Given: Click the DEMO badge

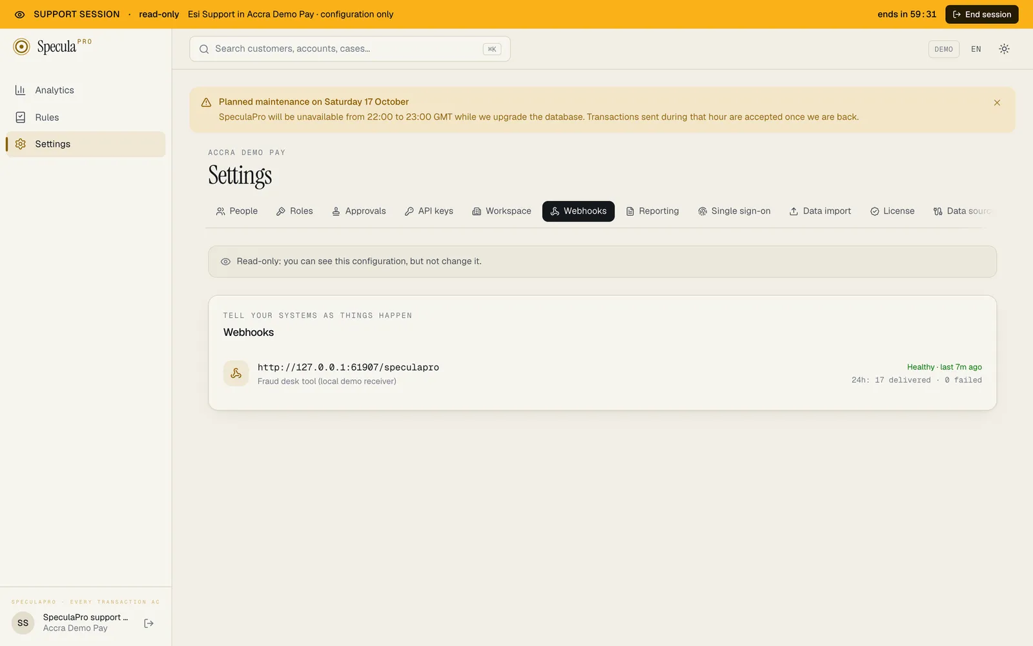Looking at the screenshot, I should pos(944,49).
